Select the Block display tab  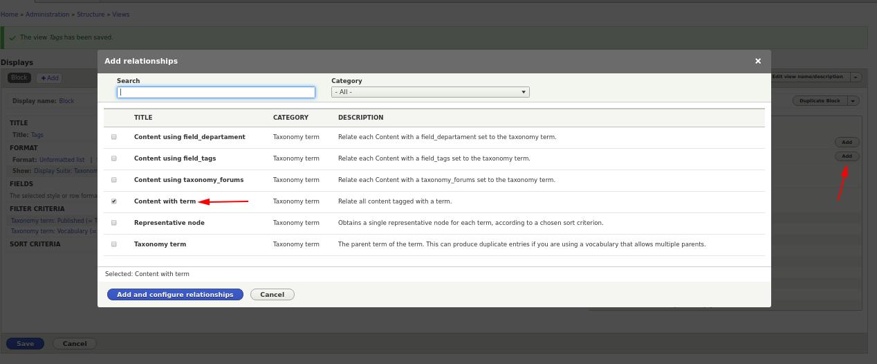(19, 78)
